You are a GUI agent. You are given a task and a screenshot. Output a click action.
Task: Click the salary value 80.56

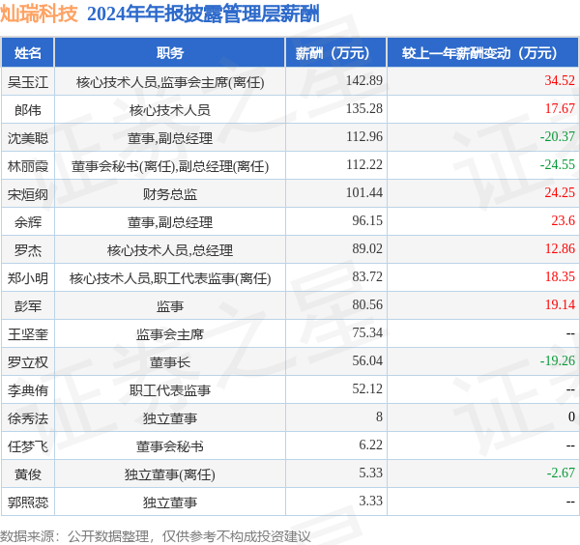[x=367, y=304]
